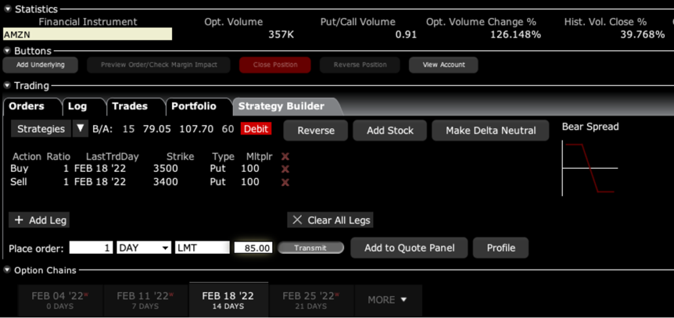Click Make Delta Neutral

(491, 131)
